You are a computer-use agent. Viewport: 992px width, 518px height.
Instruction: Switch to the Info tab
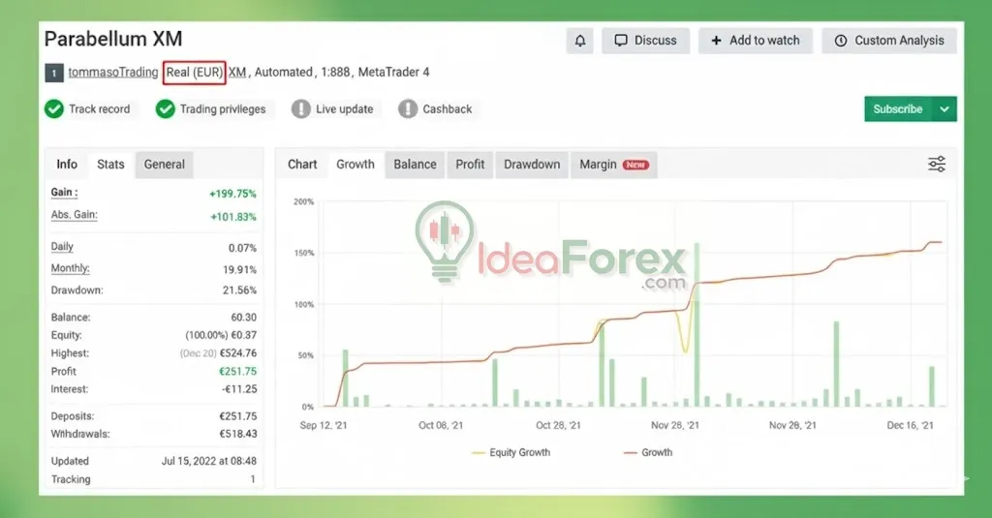pos(67,165)
